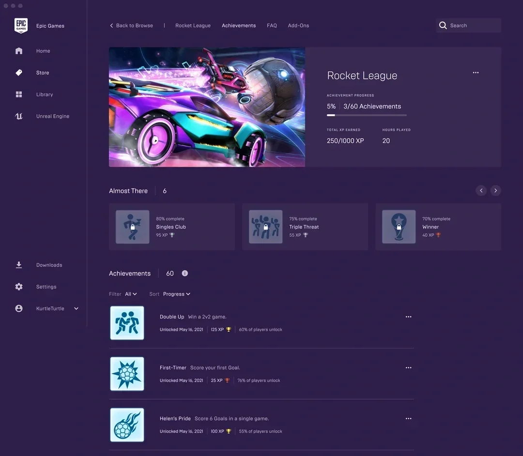The width and height of the screenshot is (523, 456).
Task: Click the Double Up achievement icon
Action: point(127,323)
